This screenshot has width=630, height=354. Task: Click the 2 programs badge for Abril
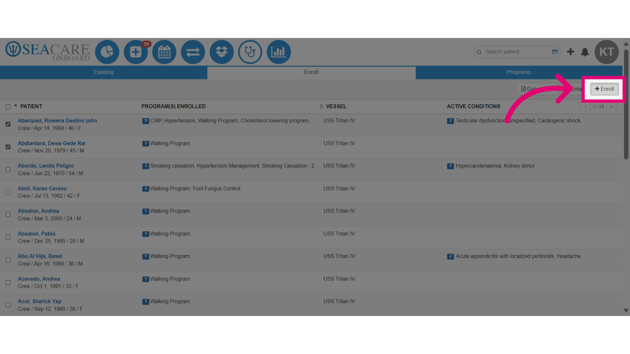pyautogui.click(x=146, y=188)
